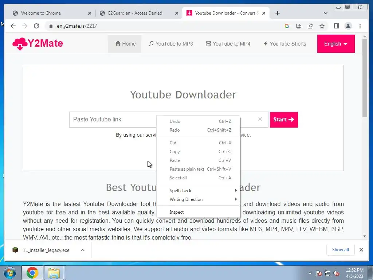Expand the TL_Installer_legacy.exe download options arrow
Viewport: 373px width, 280px height.
(83, 250)
